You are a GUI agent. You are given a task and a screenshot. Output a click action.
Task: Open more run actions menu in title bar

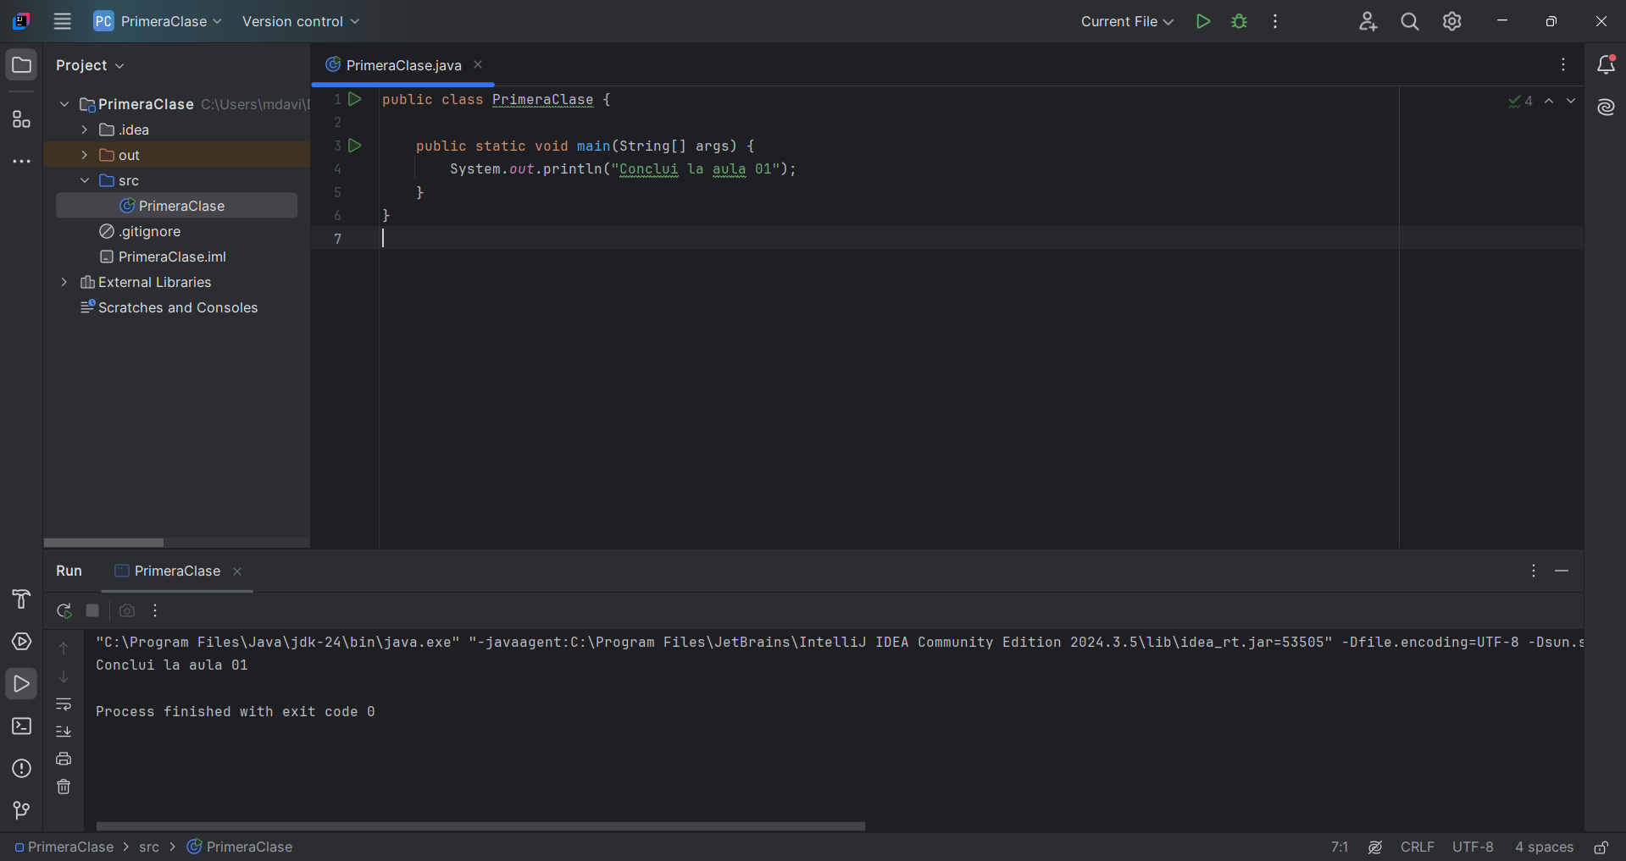point(1275,21)
